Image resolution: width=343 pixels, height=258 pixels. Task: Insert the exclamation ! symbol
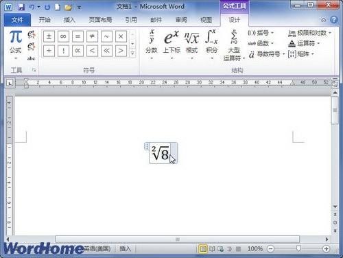[x=63, y=51]
